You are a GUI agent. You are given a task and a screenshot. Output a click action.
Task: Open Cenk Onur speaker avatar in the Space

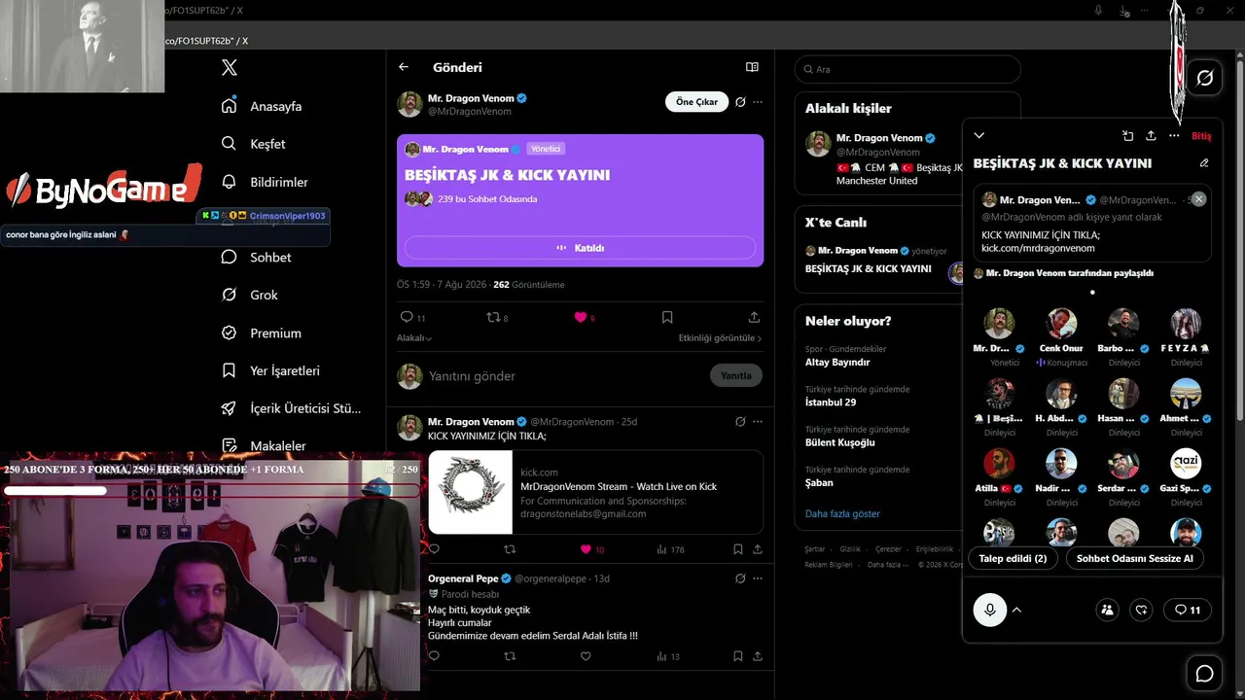point(1061,324)
